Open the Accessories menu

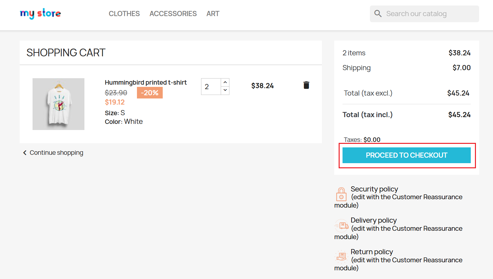(x=173, y=14)
